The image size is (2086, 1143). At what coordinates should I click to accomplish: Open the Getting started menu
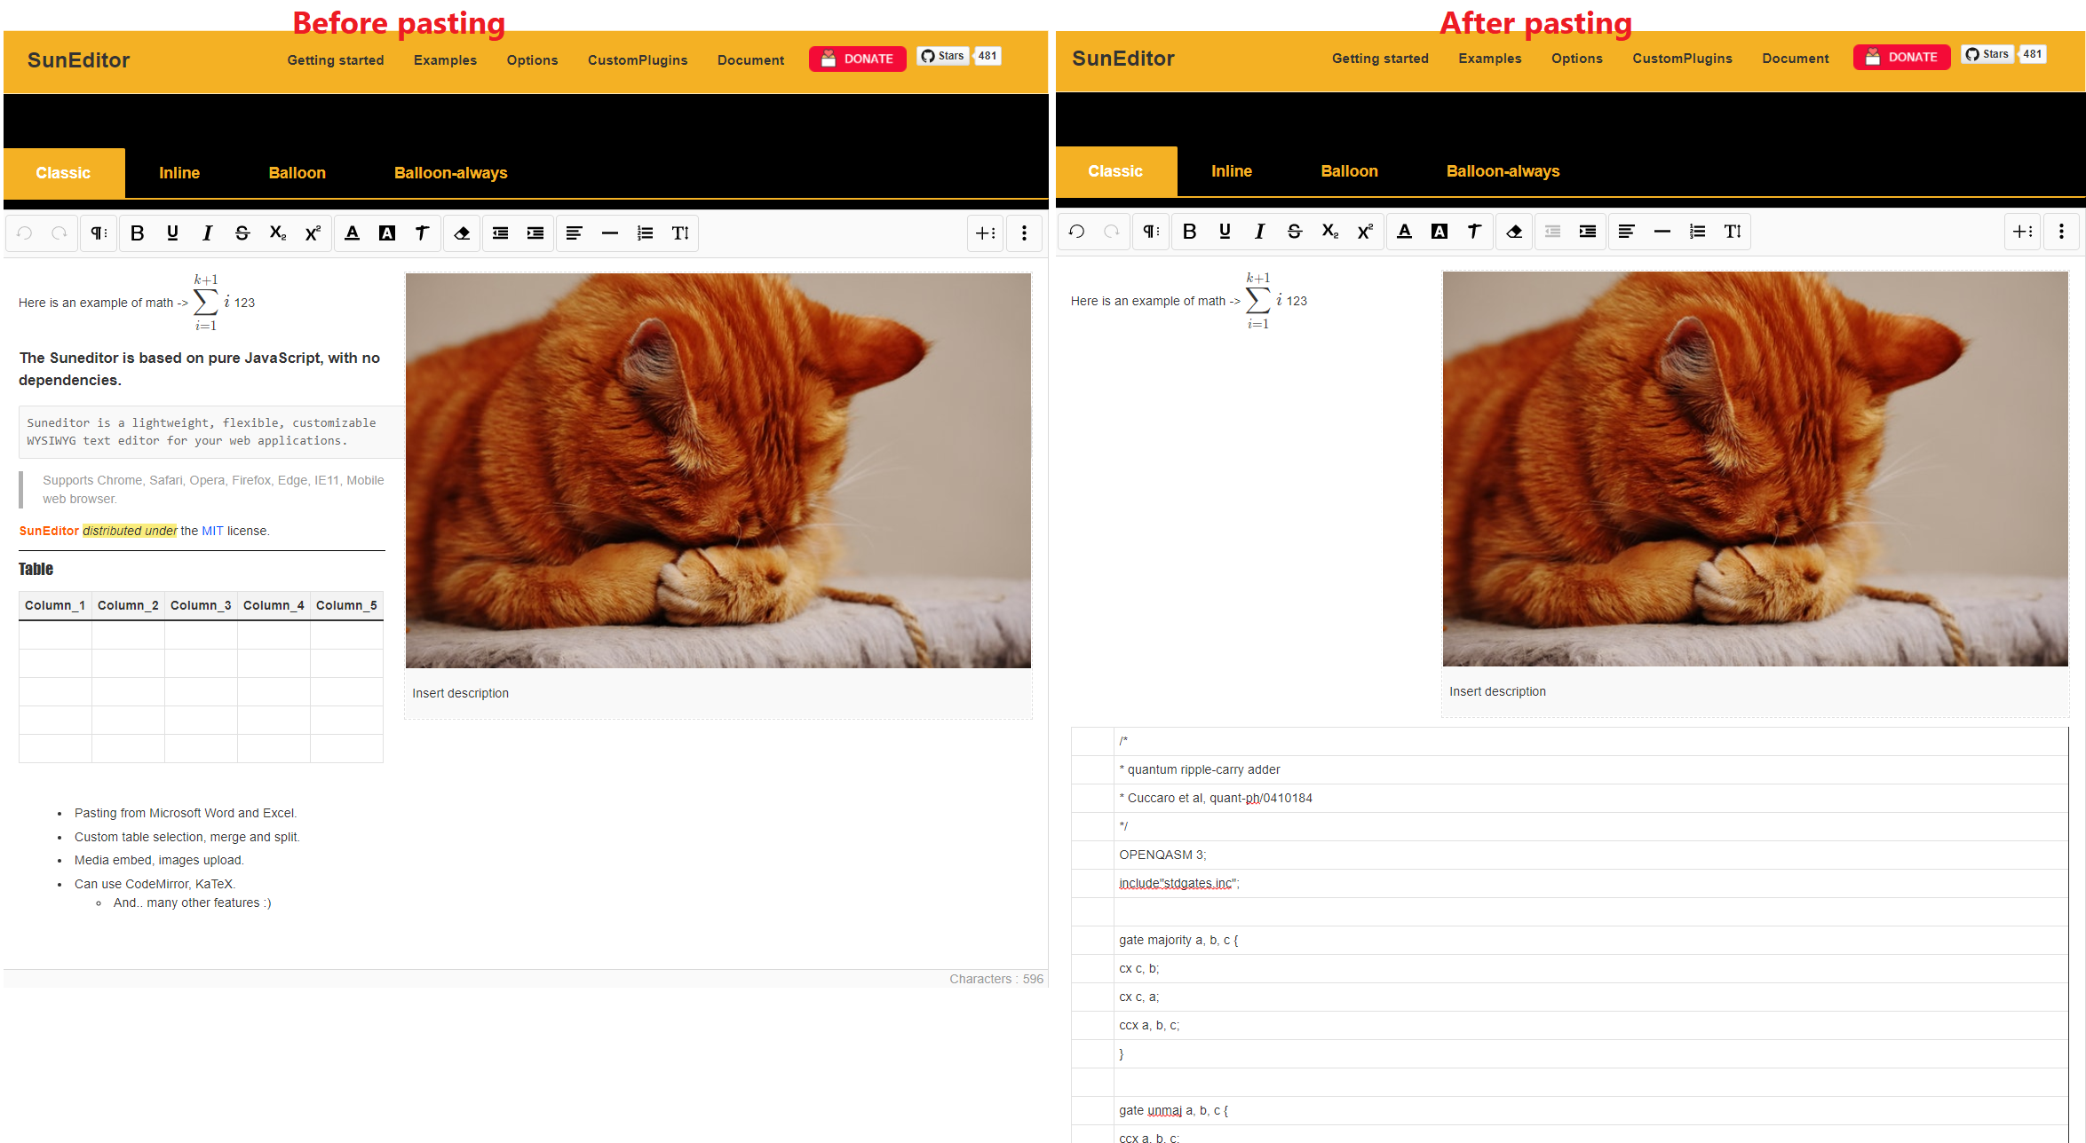tap(335, 59)
